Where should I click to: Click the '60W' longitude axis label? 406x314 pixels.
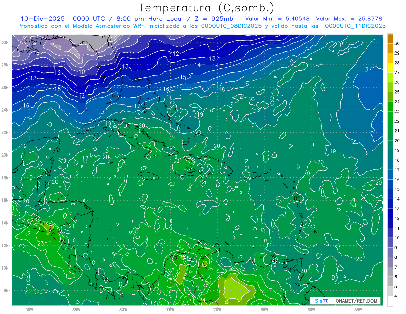(x=311, y=310)
